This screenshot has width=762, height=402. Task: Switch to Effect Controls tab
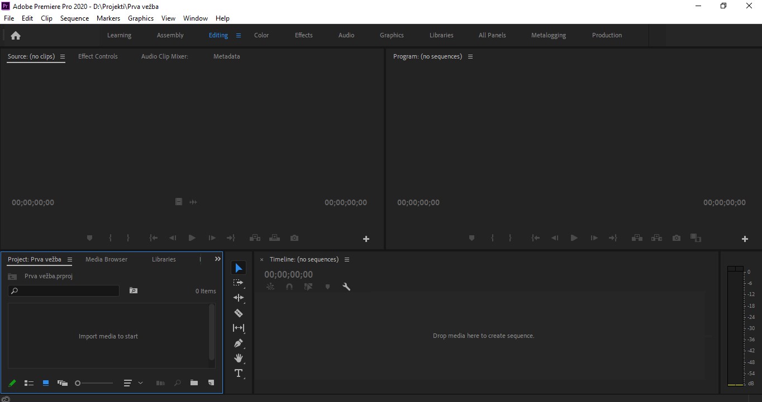click(x=98, y=56)
